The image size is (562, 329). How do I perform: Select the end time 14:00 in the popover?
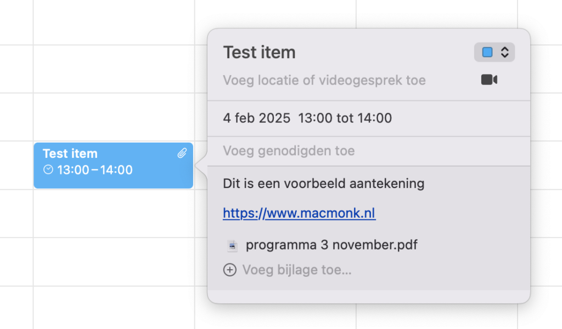[x=375, y=118]
